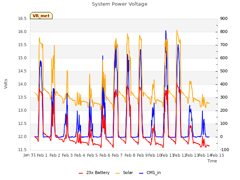
Task: Click the blue CM1_in legend swatch
Action: pyautogui.click(x=141, y=173)
